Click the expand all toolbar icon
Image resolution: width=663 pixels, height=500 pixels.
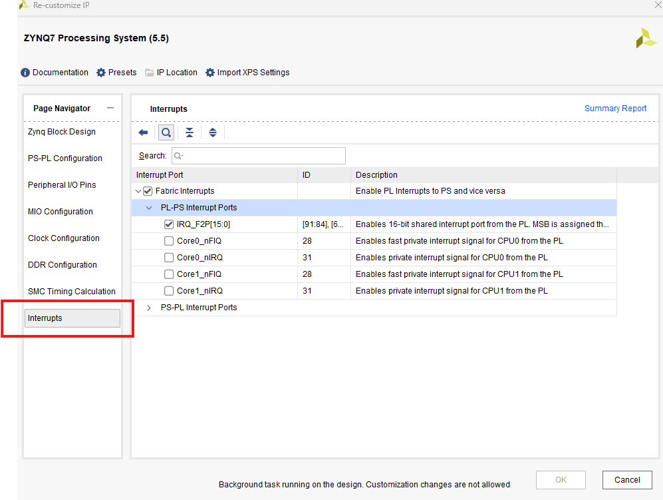[213, 132]
